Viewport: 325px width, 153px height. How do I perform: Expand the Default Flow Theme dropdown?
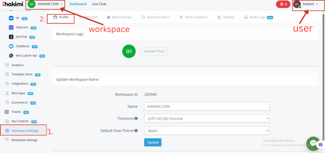tap(206, 131)
